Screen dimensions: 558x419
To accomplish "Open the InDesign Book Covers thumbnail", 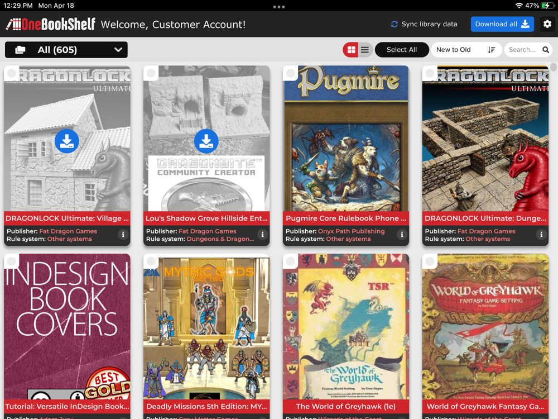I will [67, 326].
